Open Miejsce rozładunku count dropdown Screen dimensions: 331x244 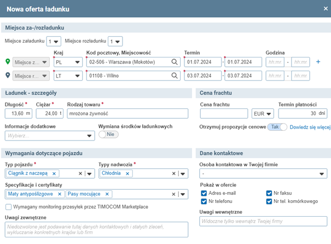(x=115, y=42)
